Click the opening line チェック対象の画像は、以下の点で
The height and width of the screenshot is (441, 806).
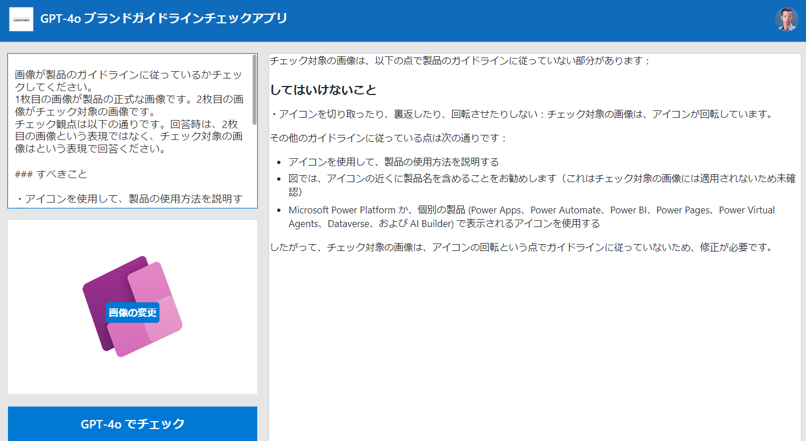click(460, 60)
